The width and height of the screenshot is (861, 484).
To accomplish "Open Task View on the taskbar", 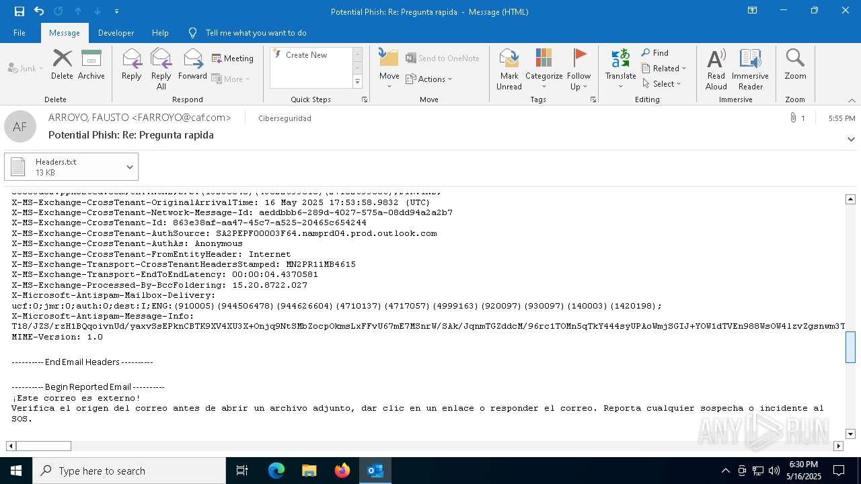I will [242, 471].
